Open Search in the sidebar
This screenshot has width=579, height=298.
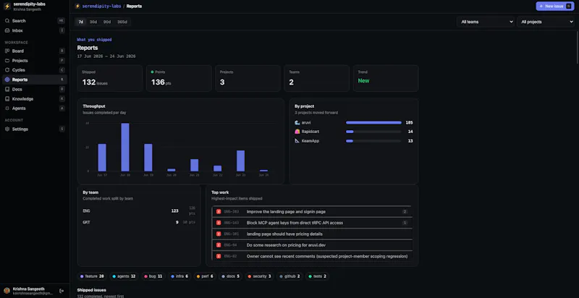click(x=34, y=21)
